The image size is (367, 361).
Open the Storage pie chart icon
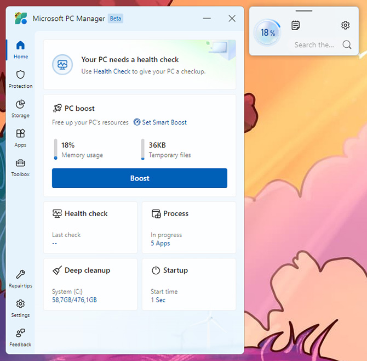pos(20,104)
